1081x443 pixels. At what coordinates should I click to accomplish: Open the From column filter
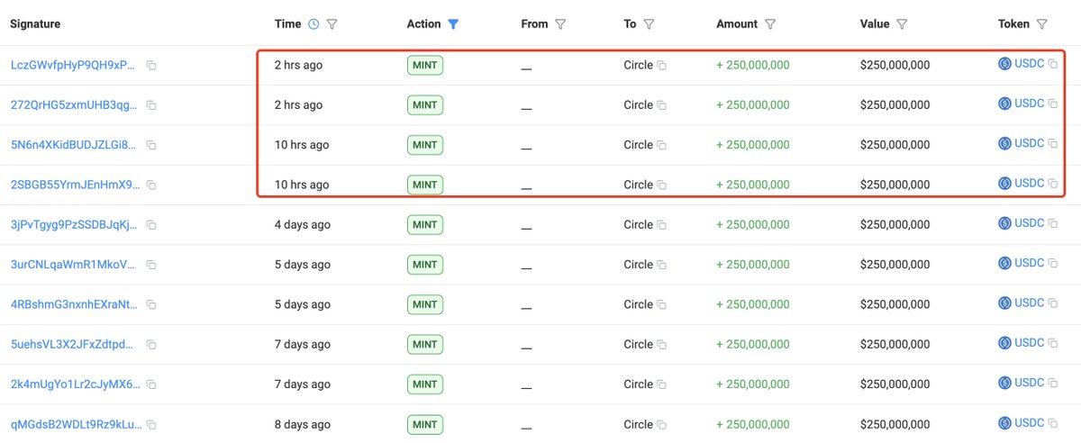pos(560,24)
